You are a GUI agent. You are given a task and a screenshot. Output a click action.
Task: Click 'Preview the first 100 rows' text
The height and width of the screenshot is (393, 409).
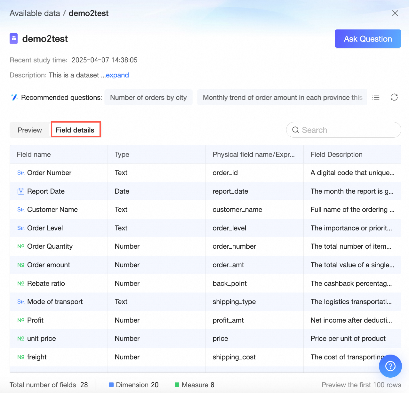pos(361,385)
